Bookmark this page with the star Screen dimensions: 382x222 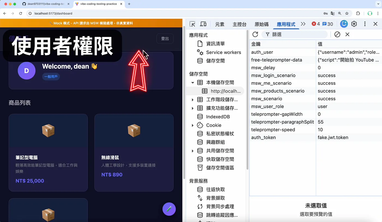click(347, 13)
